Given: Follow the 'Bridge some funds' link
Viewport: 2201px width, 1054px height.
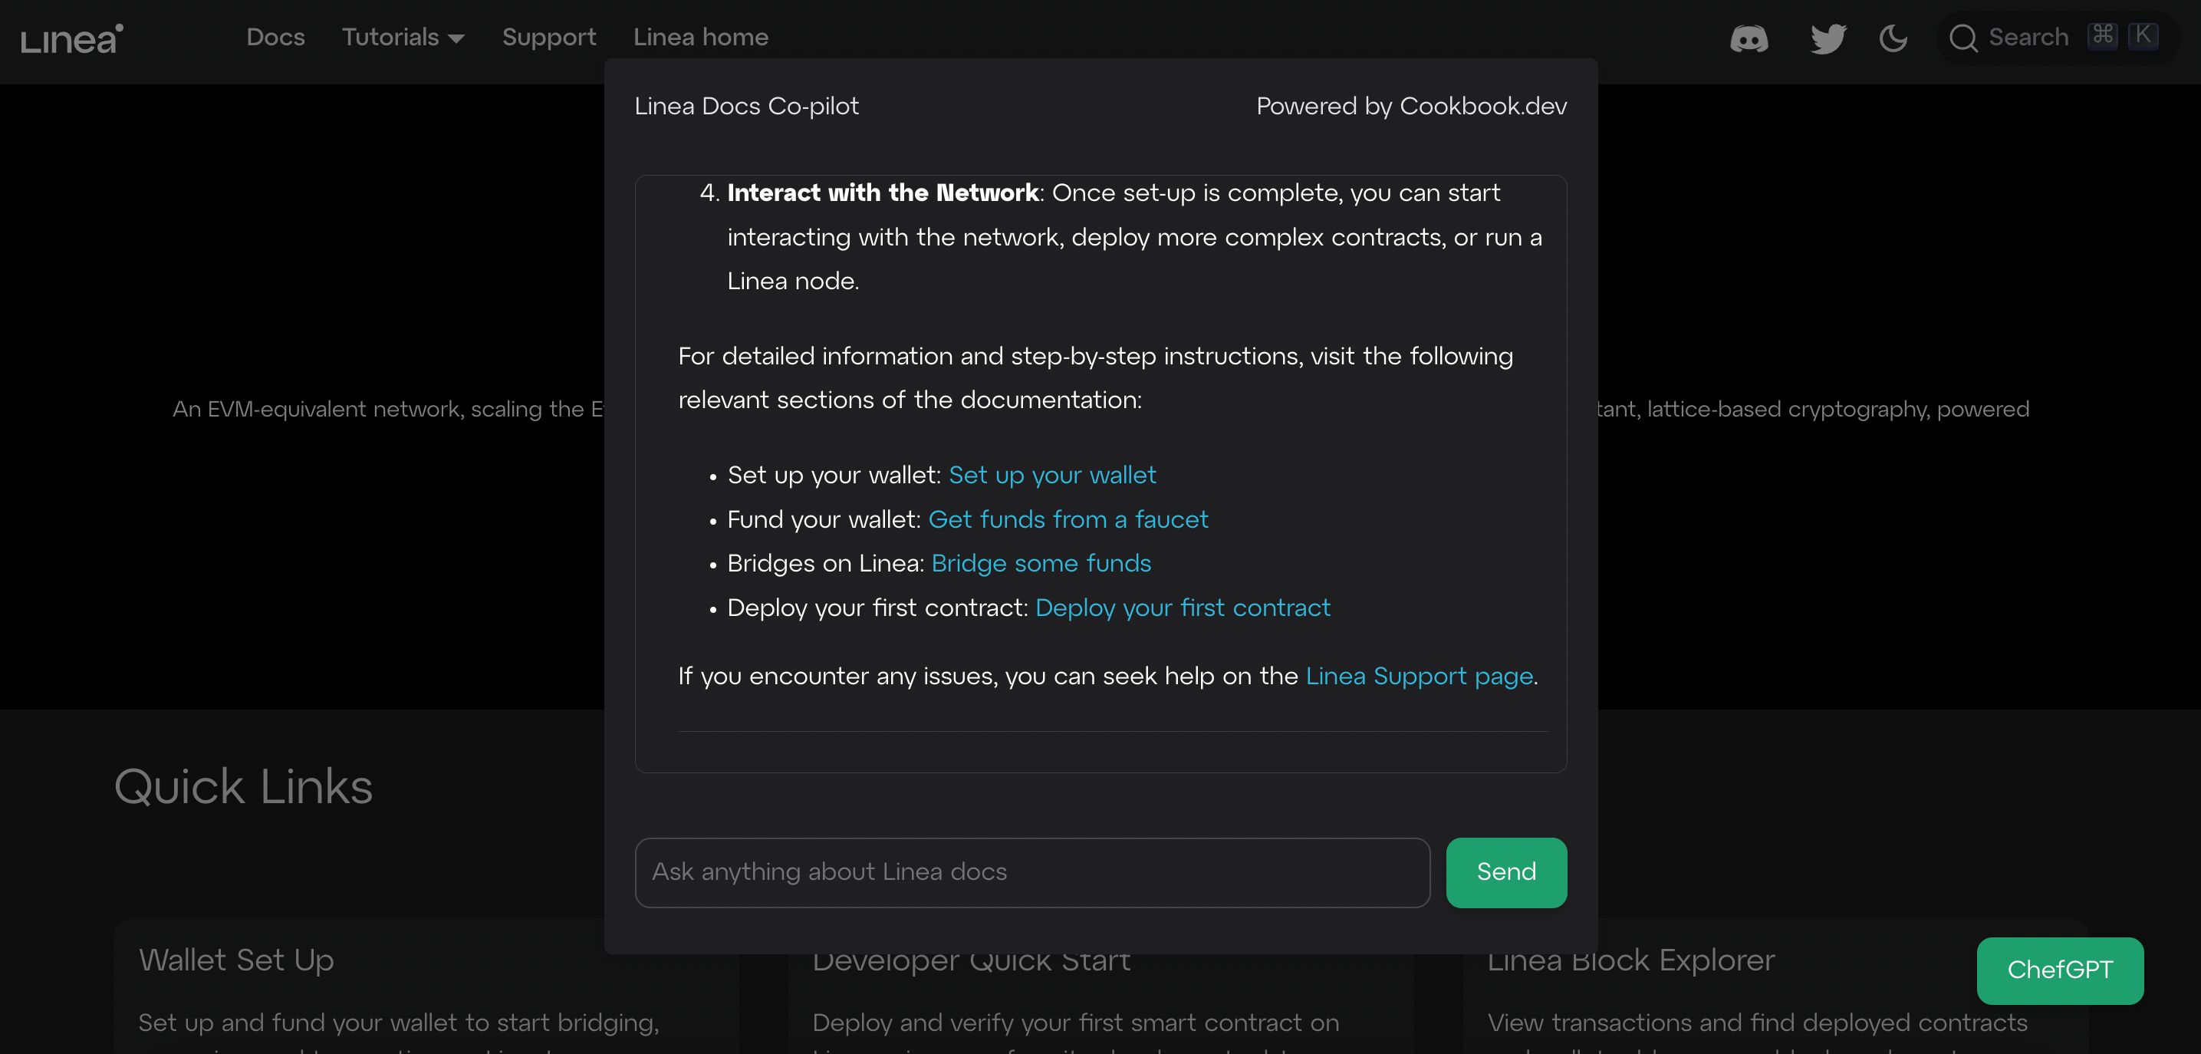Looking at the screenshot, I should (1041, 563).
